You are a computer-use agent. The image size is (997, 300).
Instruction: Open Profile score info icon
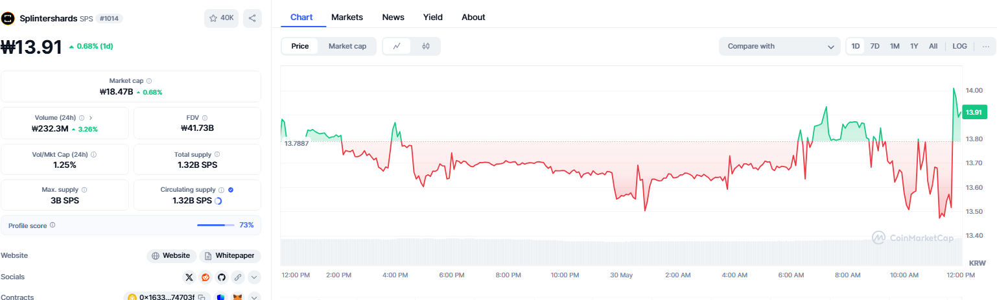click(x=53, y=225)
